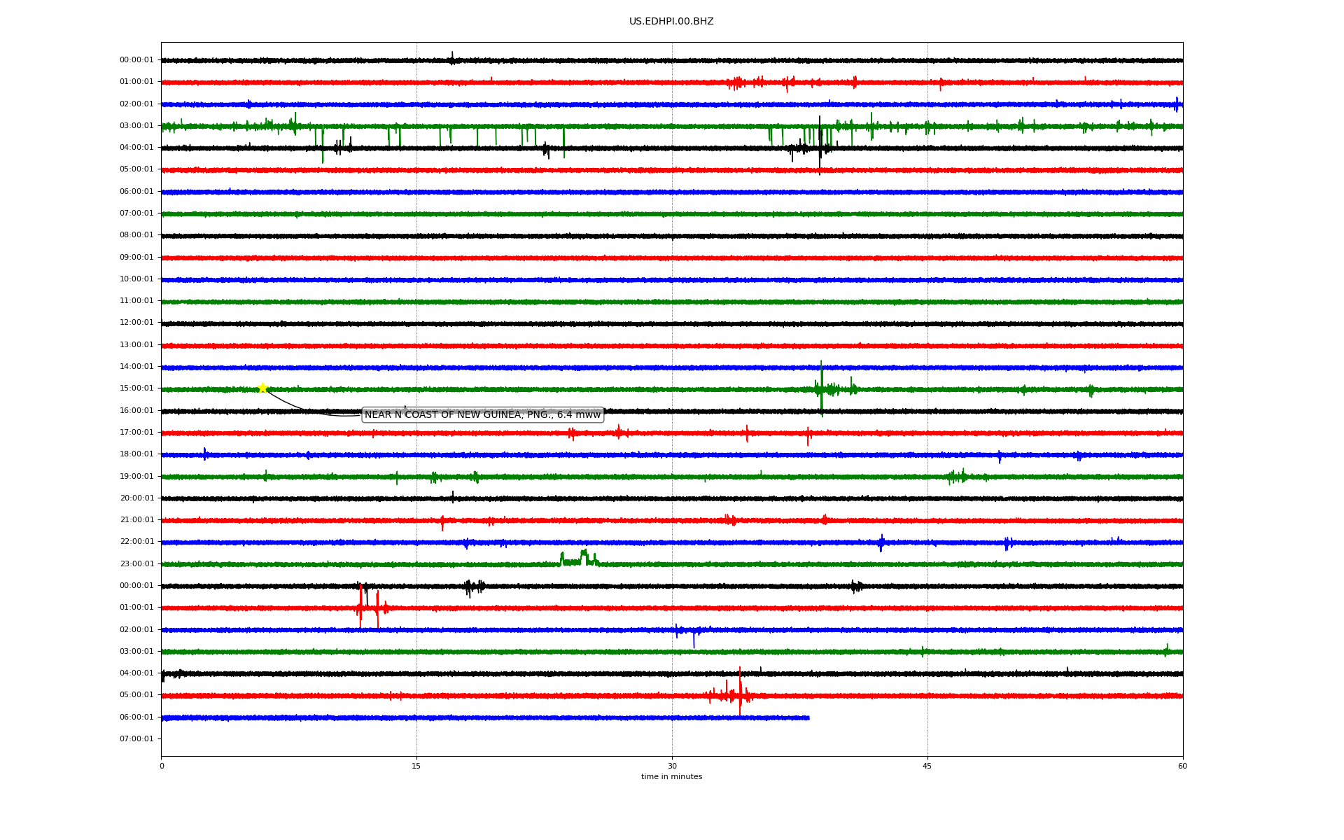Click the plot title US.EDHPI.00.BHZ
Viewport: 1344px width, 840px height.
click(671, 22)
